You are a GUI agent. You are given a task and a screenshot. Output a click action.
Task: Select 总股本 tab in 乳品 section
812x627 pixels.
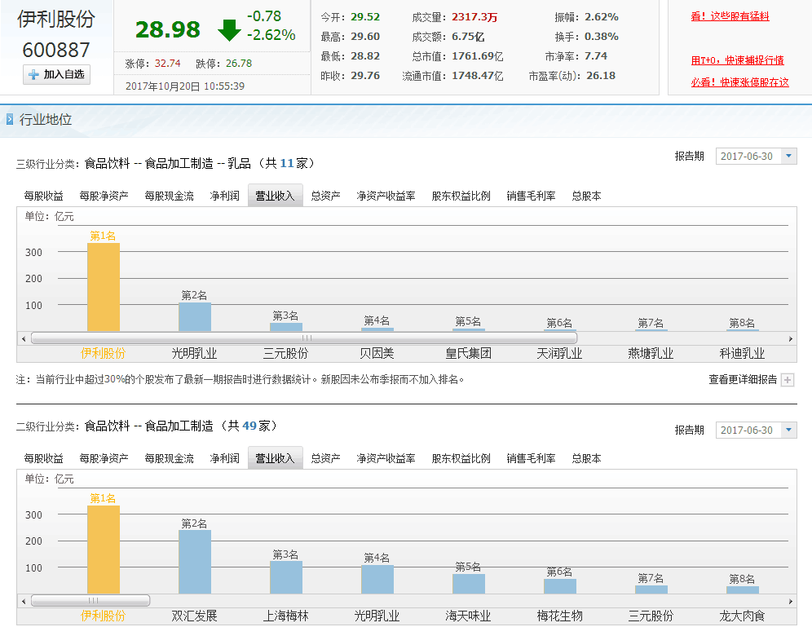point(586,196)
